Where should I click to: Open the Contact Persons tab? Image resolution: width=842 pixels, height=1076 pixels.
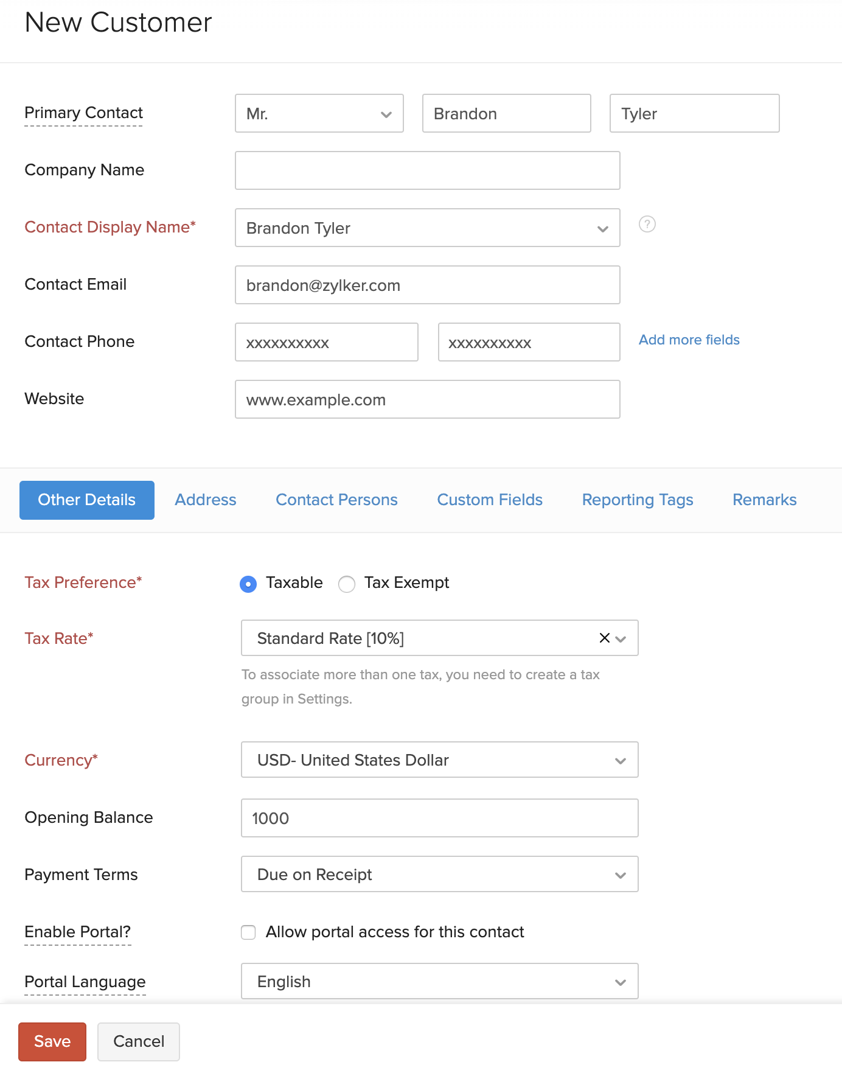[336, 500]
